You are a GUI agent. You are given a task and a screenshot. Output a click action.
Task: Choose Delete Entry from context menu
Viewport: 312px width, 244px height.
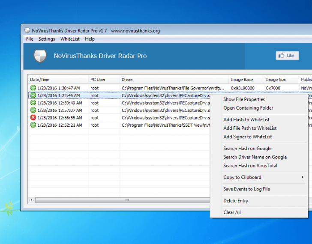point(236,201)
